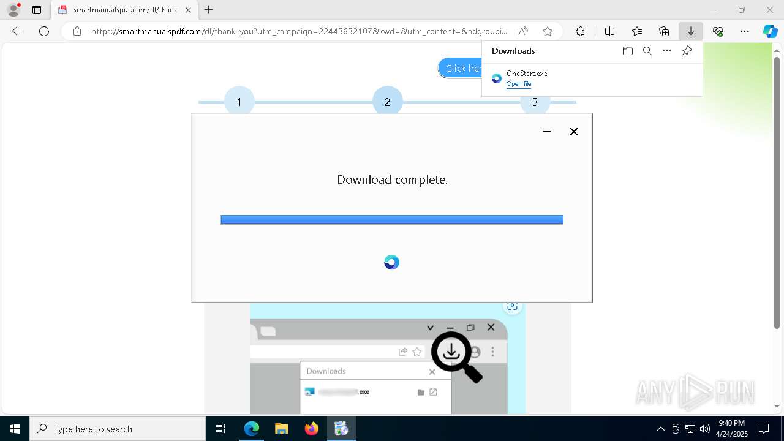
Task: Open File Explorer from taskbar
Action: coord(281,429)
